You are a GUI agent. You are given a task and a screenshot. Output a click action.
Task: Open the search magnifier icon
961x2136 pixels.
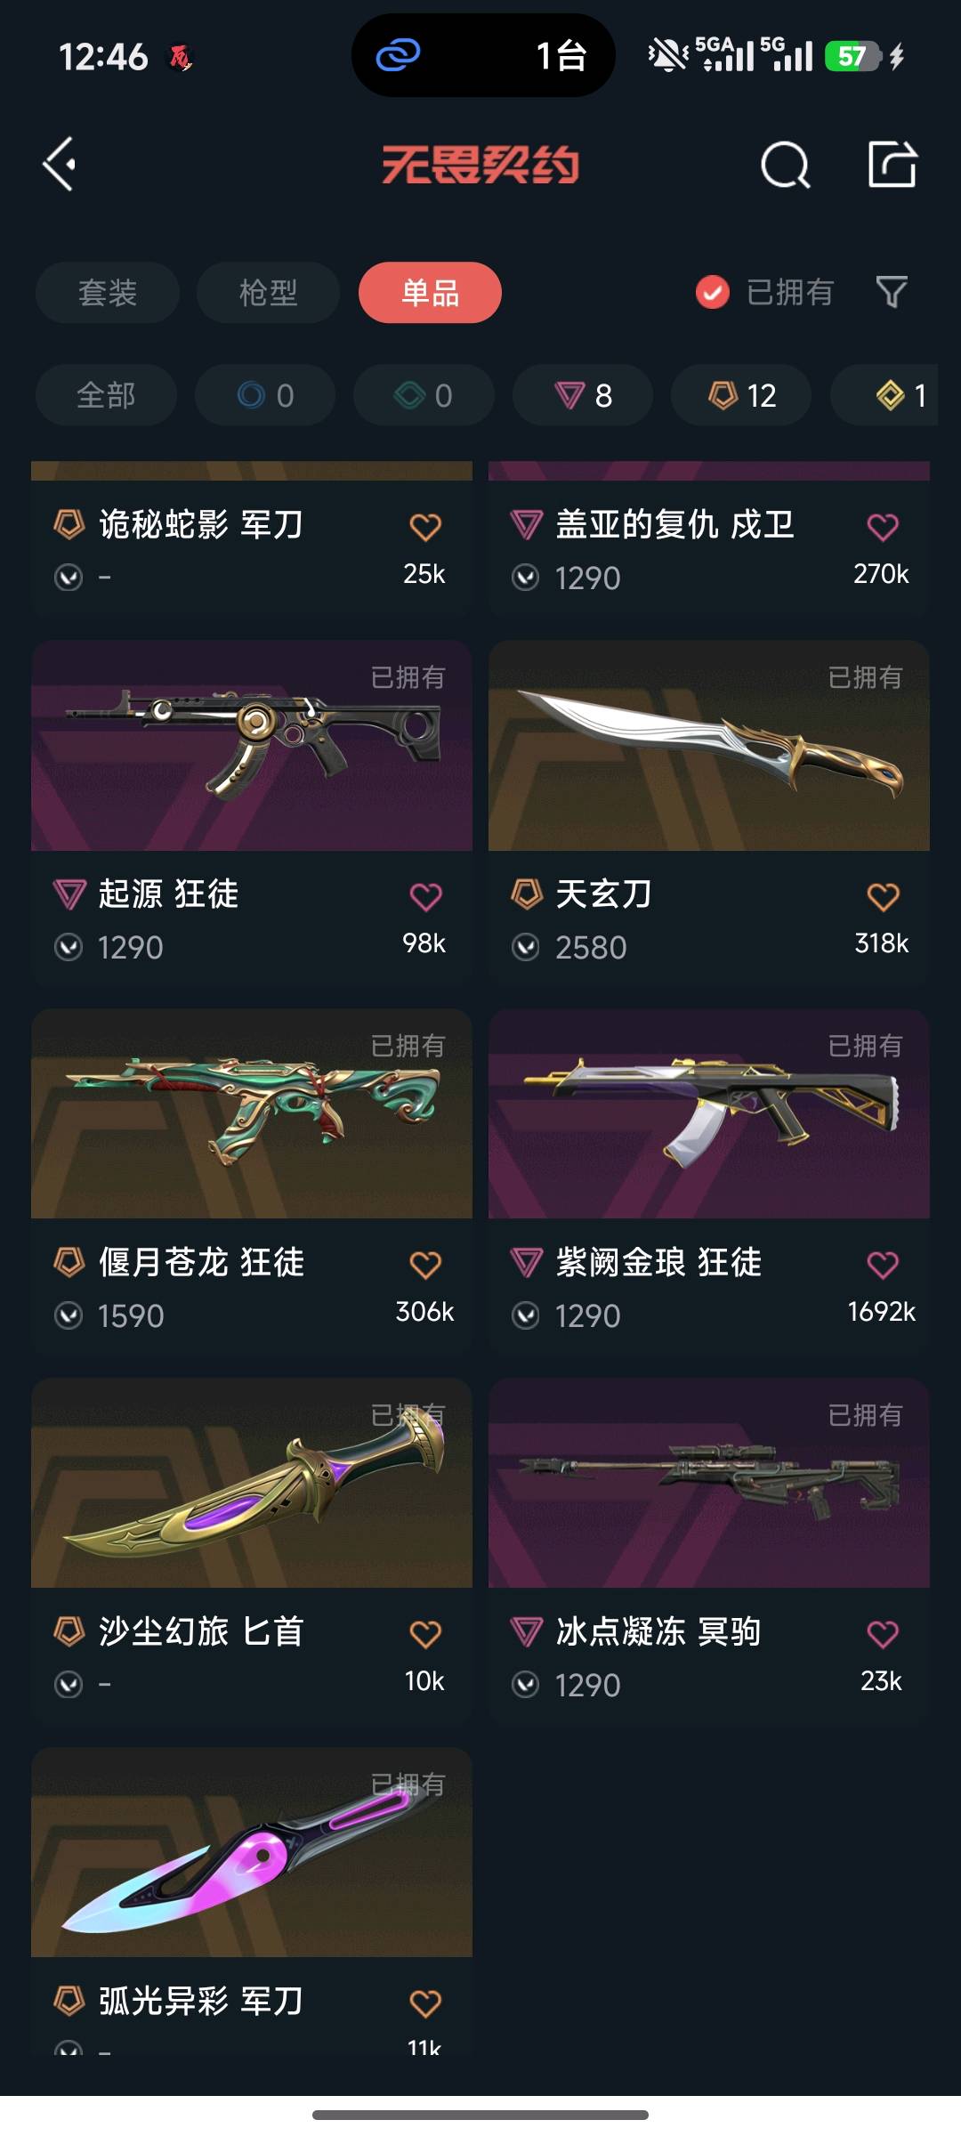pos(786,165)
